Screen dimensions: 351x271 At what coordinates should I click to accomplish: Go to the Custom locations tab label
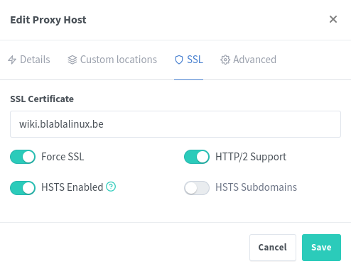pyautogui.click(x=119, y=60)
